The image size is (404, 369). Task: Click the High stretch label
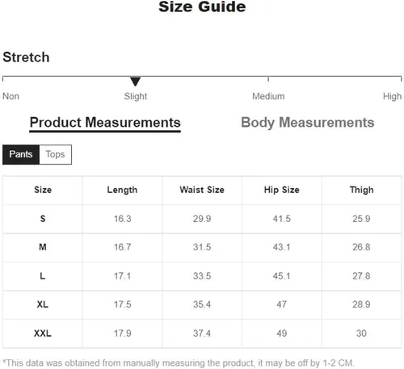click(x=392, y=96)
